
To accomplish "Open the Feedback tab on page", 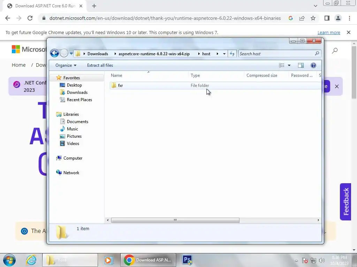I will pyautogui.click(x=345, y=202).
